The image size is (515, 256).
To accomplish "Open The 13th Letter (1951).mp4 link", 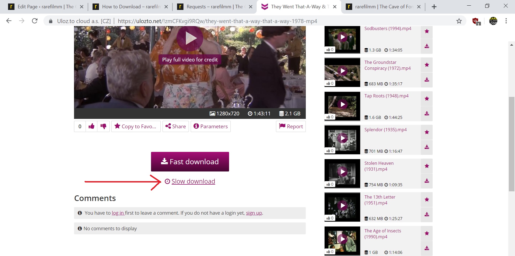I will coord(380,200).
